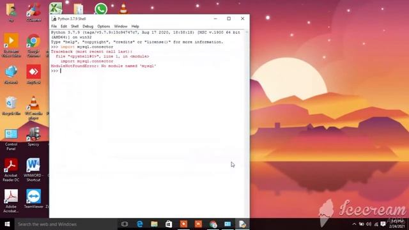Screen dimensions: 409x230
Task: Open the network tray icon
Action: tap(376, 224)
